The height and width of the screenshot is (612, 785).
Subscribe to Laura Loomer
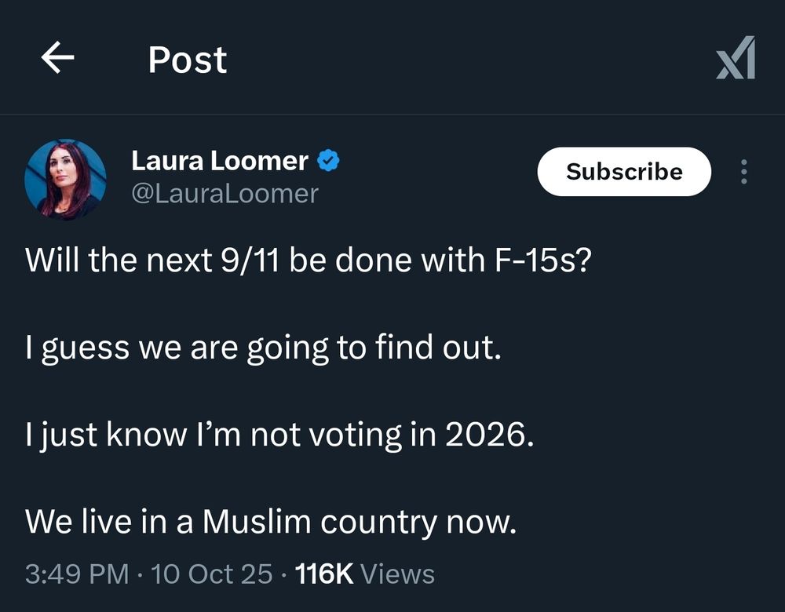(624, 172)
